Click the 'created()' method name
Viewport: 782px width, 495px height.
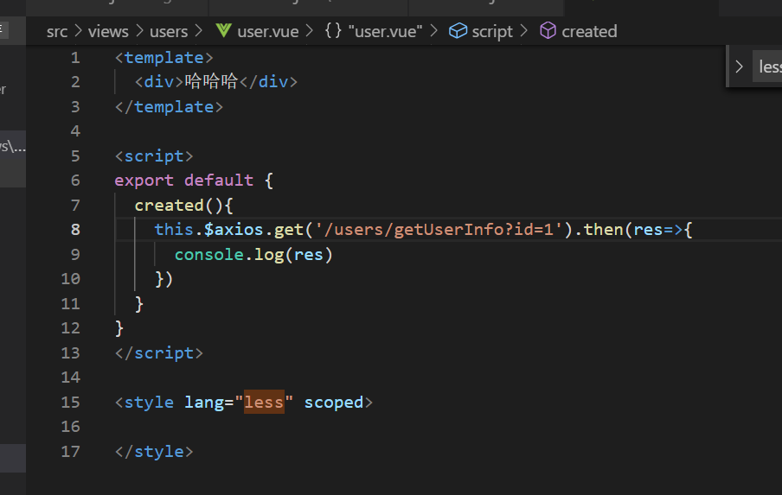(169, 206)
